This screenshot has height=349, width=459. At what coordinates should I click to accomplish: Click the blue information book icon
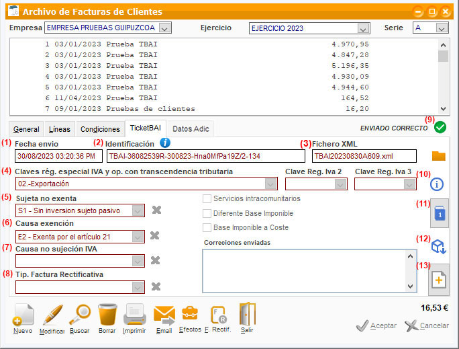pos(439,213)
